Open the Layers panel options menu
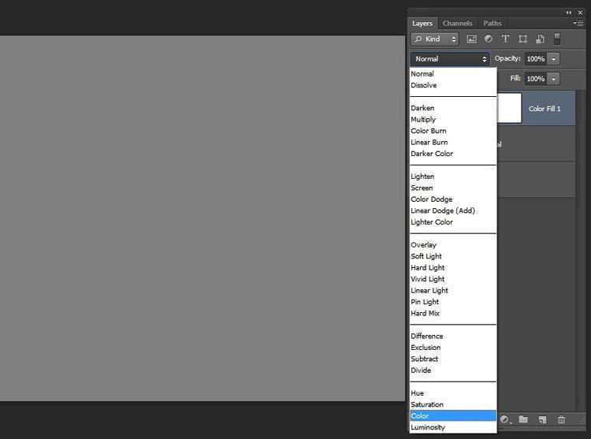The width and height of the screenshot is (591, 439). (578, 24)
